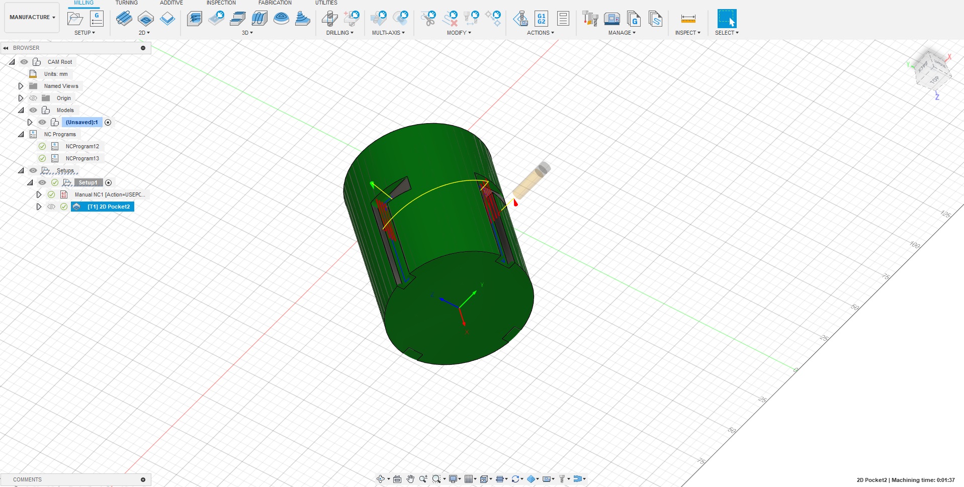Select the Steep and Shallow tool
The width and height of the screenshot is (964, 487).
(238, 19)
